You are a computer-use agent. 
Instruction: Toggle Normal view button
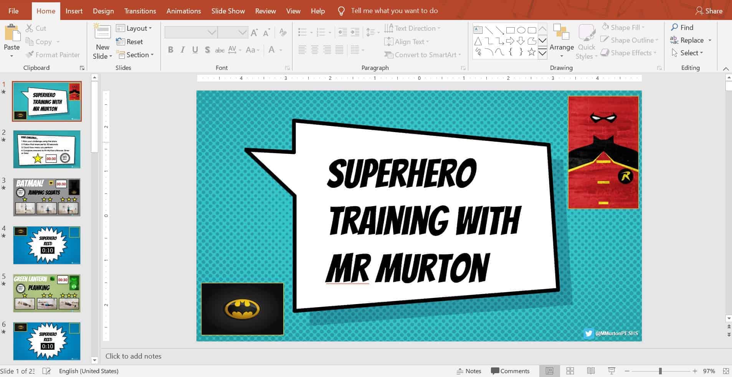pos(549,371)
